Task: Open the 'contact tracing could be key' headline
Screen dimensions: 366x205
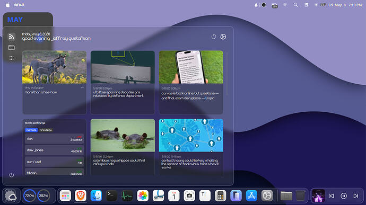Action: [x=190, y=164]
